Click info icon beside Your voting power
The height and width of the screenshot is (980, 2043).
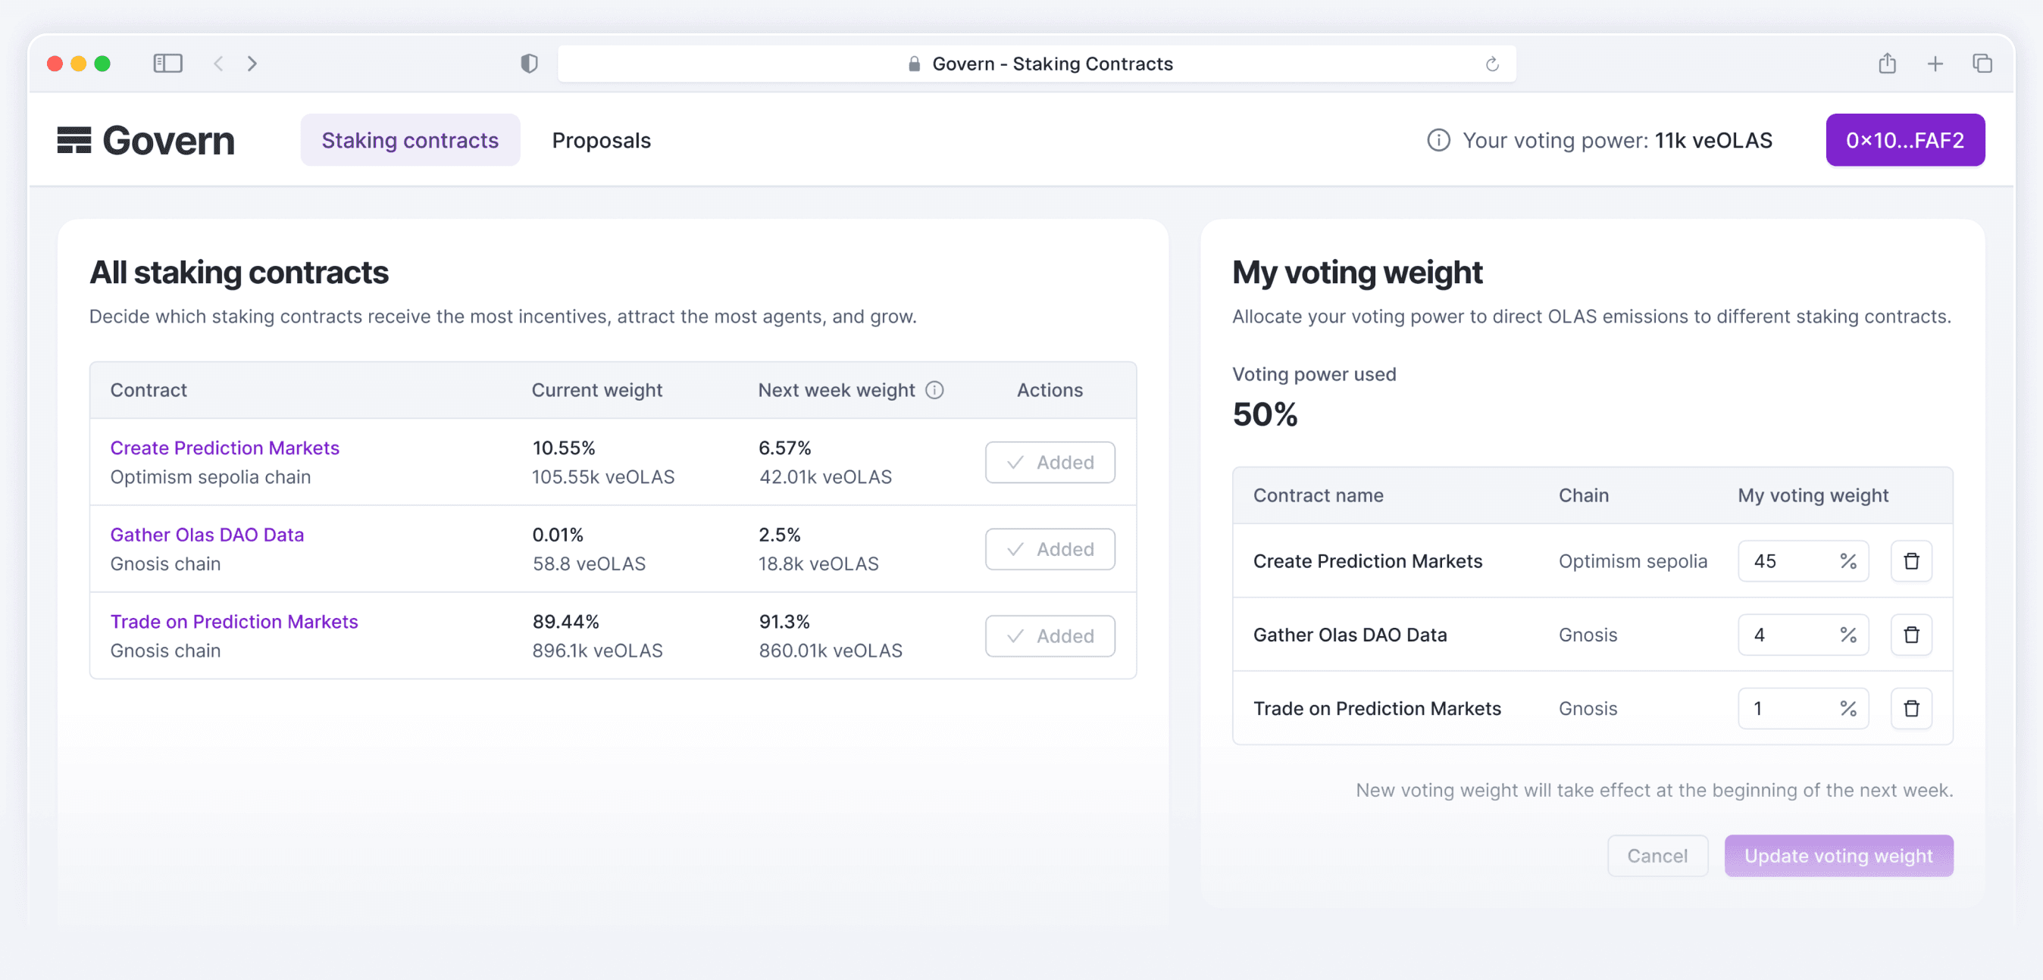click(1438, 140)
